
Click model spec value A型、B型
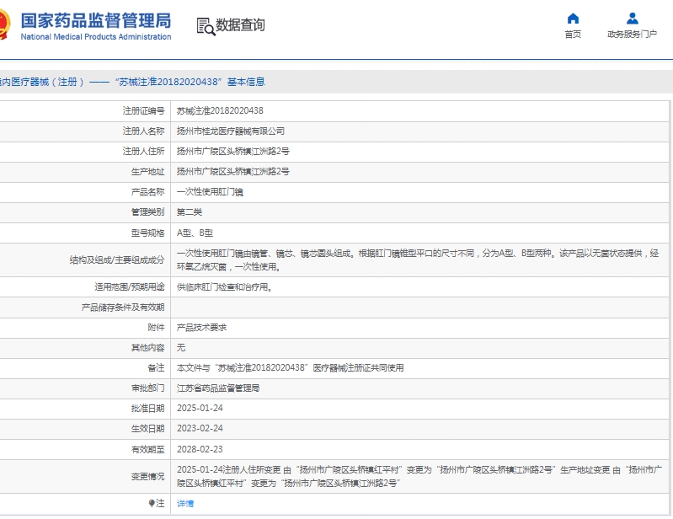195,233
